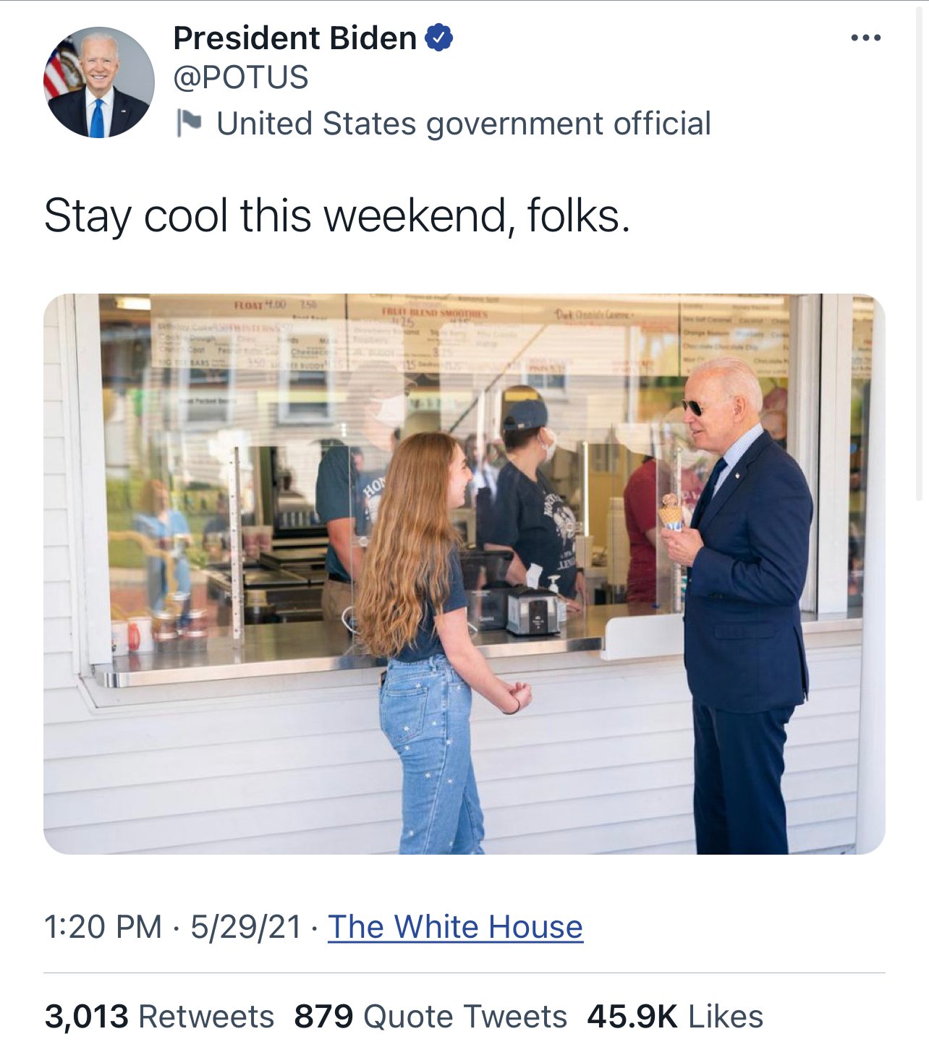Click the napkin dispenser on the counter
The height and width of the screenshot is (1047, 929).
pyautogui.click(x=533, y=611)
